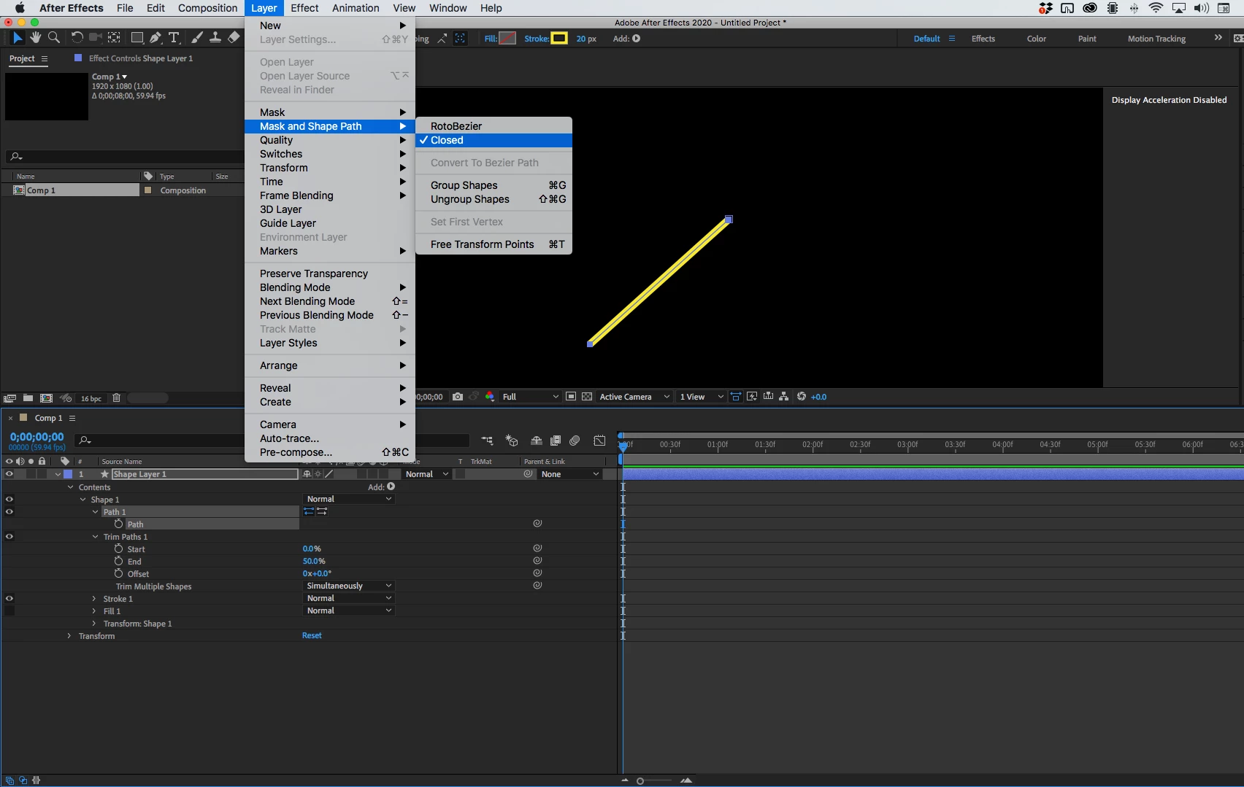The width and height of the screenshot is (1244, 787).
Task: Toggle visibility of Trim Paths 1
Action: coord(9,537)
